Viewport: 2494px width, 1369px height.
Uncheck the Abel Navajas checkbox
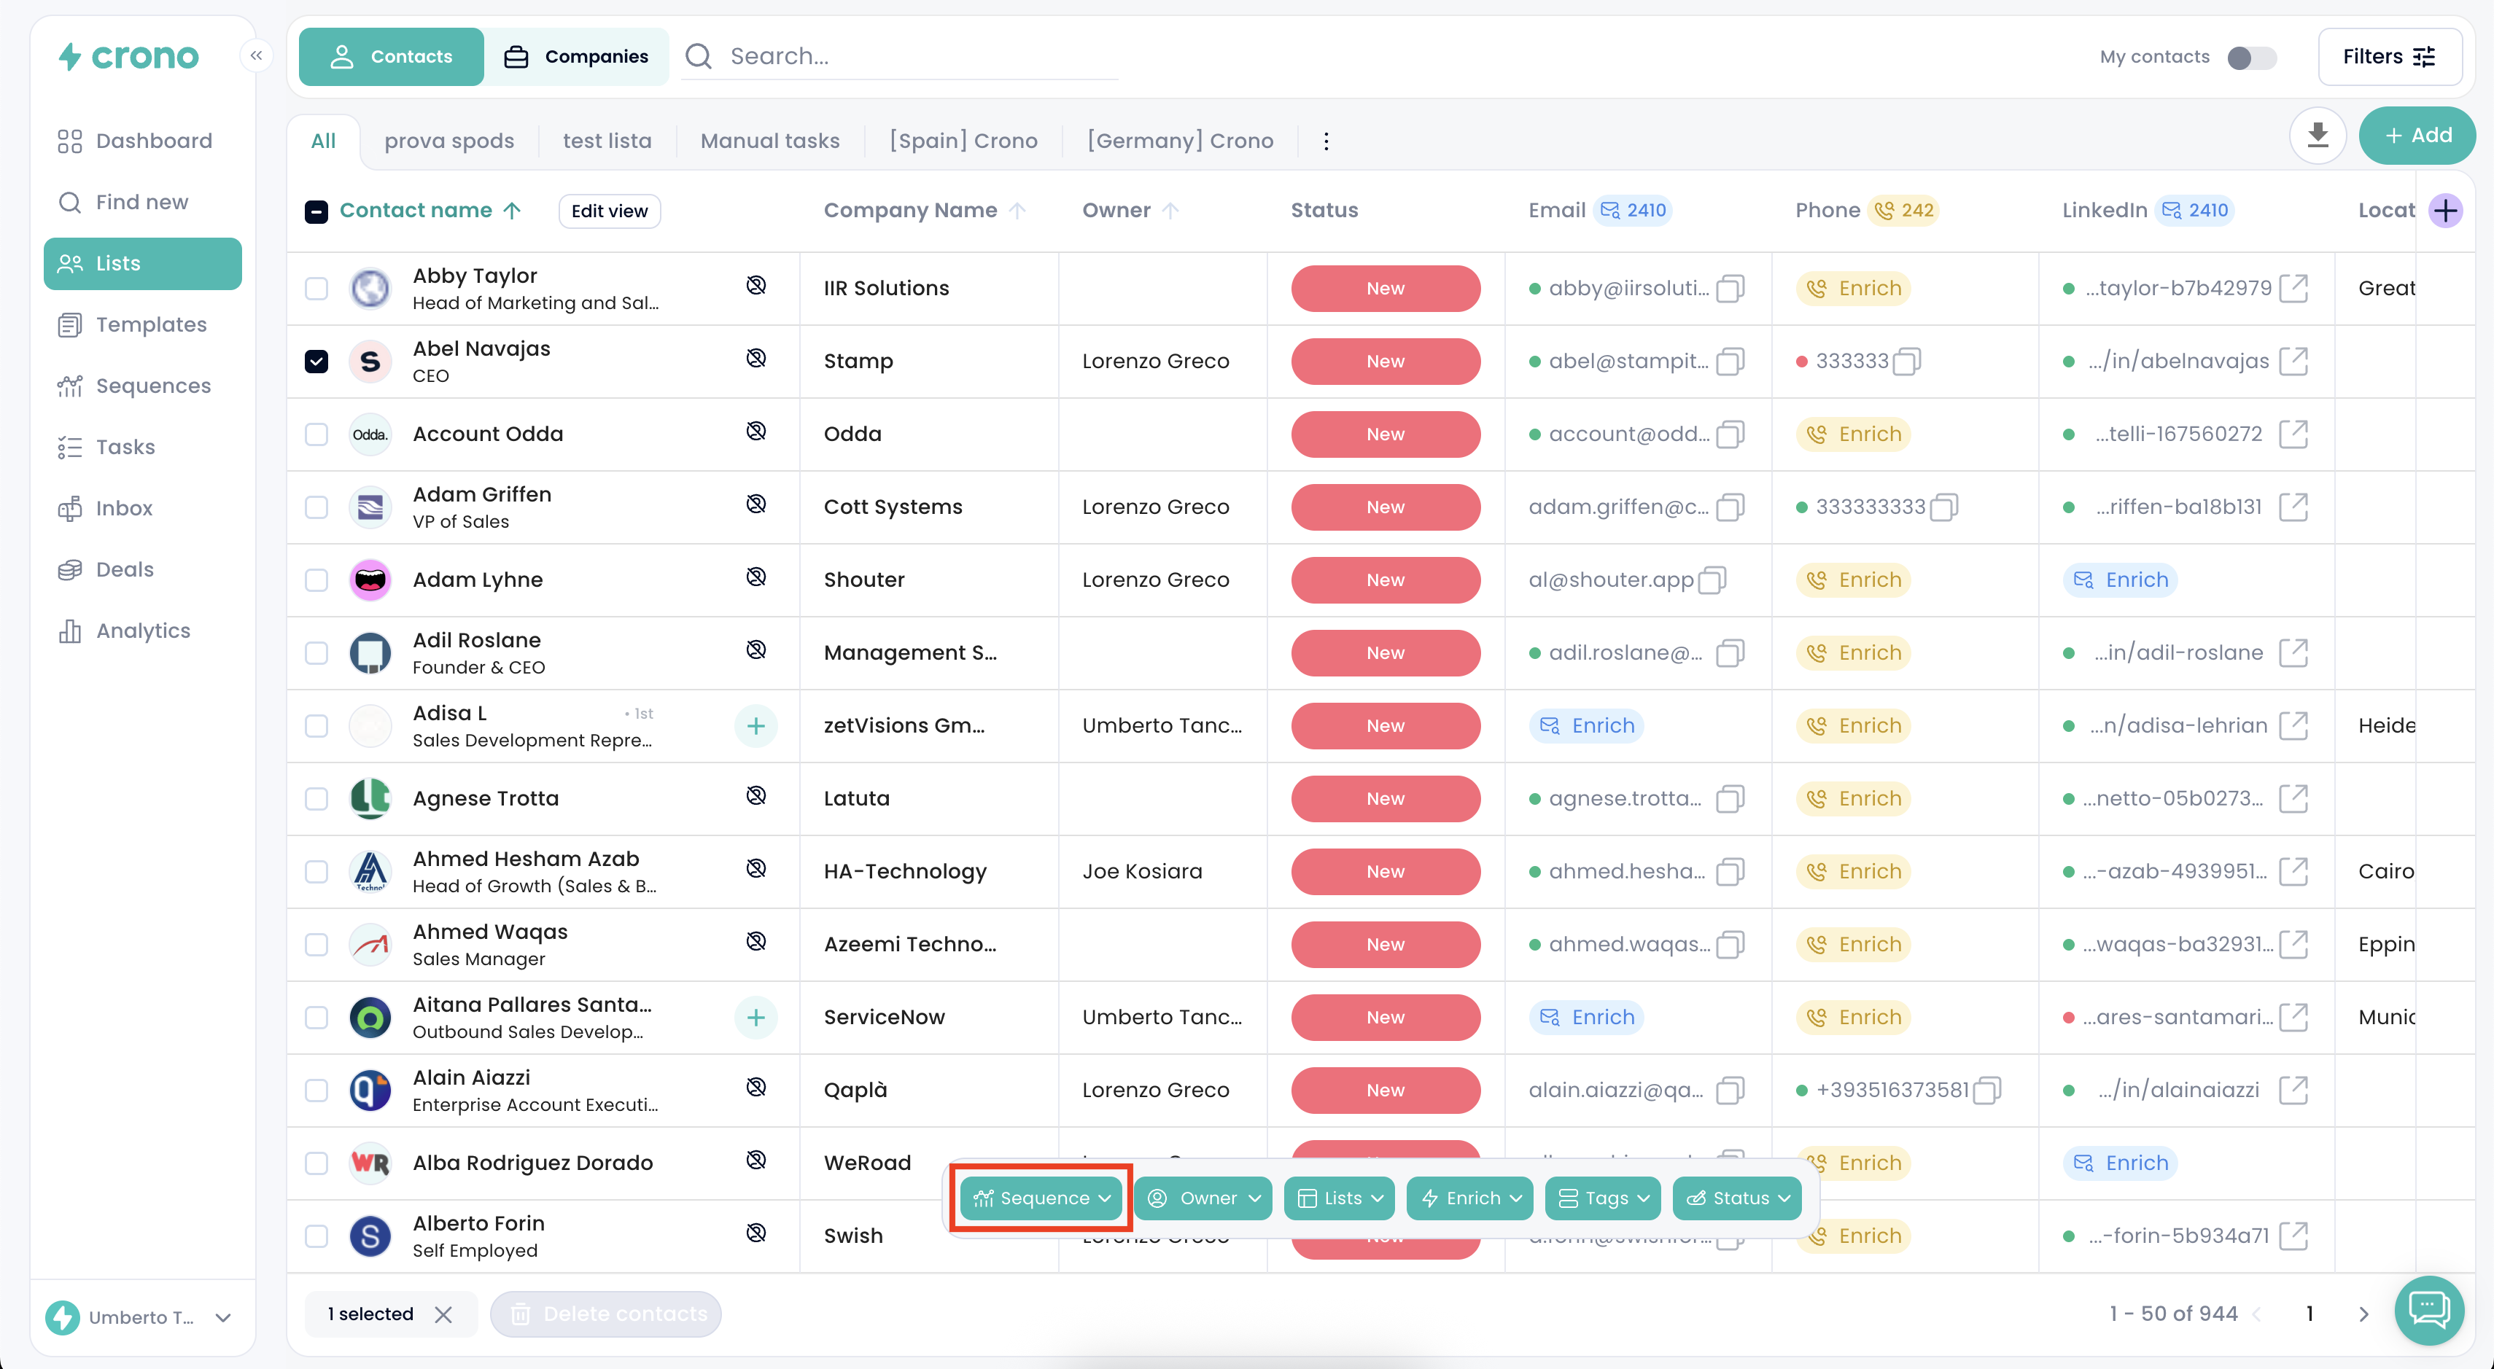pos(316,361)
